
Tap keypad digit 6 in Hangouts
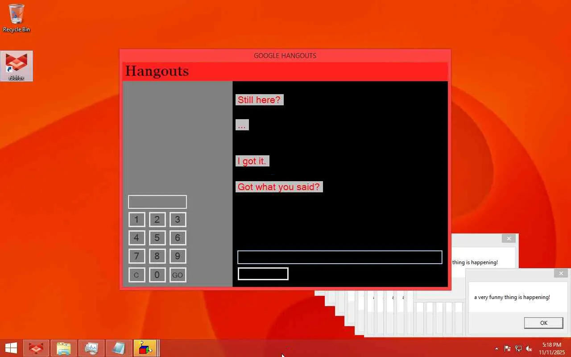[178, 238]
